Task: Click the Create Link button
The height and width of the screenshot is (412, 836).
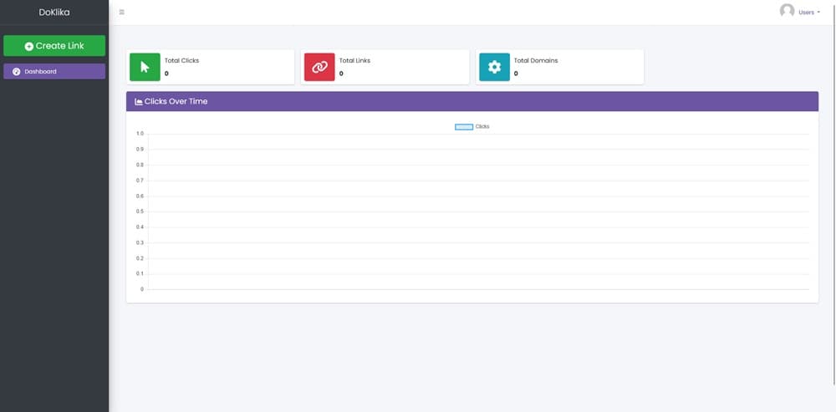Action: point(54,46)
